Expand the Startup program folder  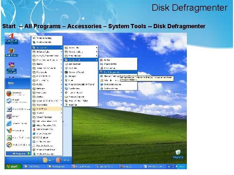pos(47,97)
